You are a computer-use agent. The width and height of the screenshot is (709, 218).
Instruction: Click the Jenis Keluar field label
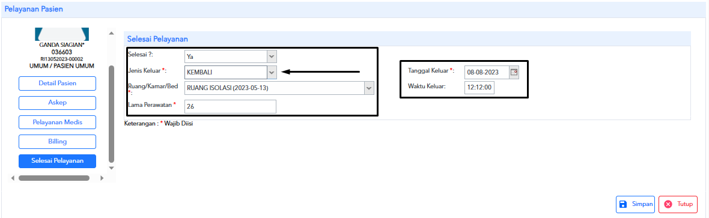click(148, 70)
